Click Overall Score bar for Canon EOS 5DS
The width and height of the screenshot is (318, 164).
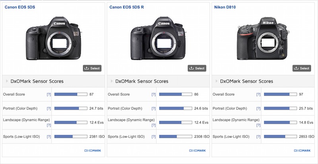71,94
